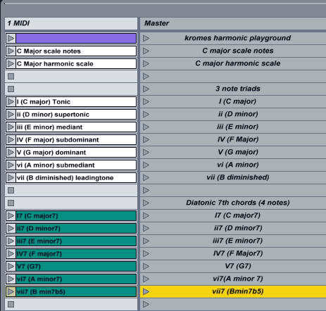326x311 pixels.
Task: Click stop button in bottom empty slot
Action: coord(11,304)
